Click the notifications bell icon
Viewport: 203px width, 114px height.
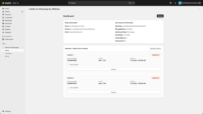click(175, 3)
